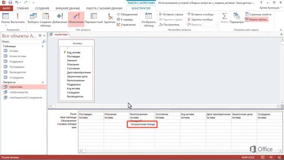
Task: Click Вставить столбцы
Action: tap(200, 14)
